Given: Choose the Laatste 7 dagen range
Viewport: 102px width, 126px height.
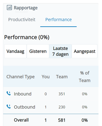Looking at the screenshot, I should tap(60, 51).
